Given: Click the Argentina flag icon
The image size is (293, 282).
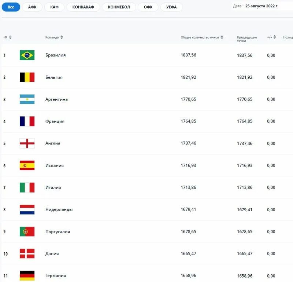Looking at the screenshot, I should click(x=27, y=99).
